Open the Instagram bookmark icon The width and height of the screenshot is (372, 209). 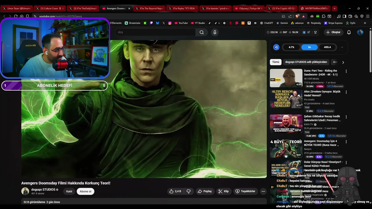[x=170, y=23]
